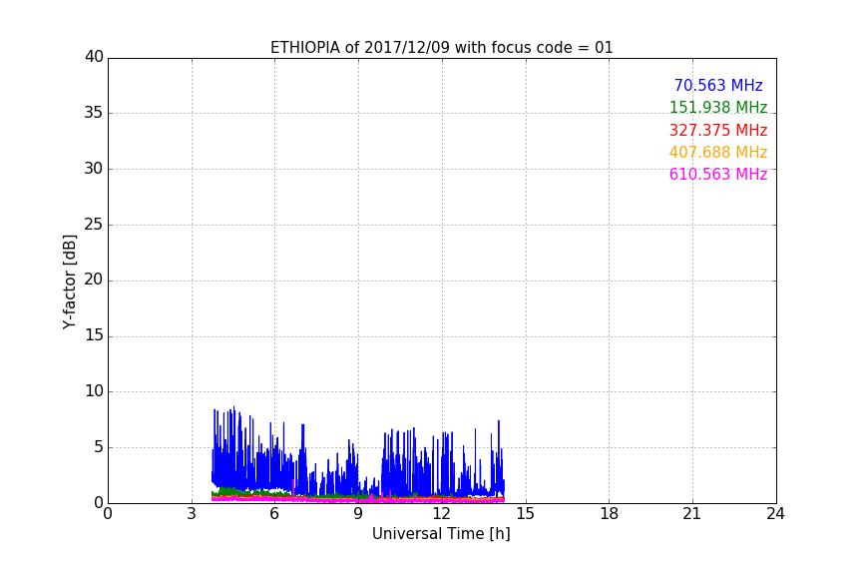Click the x-axis tick value 12
The height and width of the screenshot is (575, 862).
coord(441,514)
